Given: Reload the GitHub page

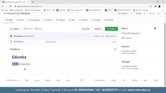Looking at the screenshot, I should click(x=10, y=6).
